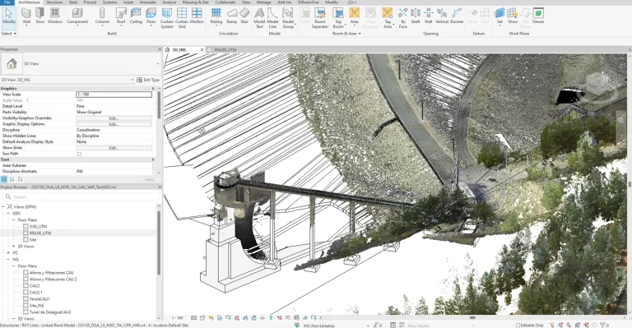
Task: Switch to the 956.00_UTM view tab
Action: (x=225, y=50)
